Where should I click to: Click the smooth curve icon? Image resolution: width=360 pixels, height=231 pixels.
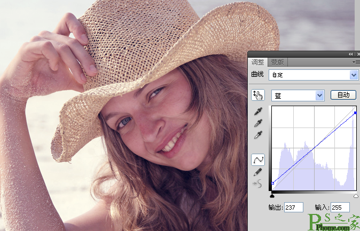(x=258, y=184)
